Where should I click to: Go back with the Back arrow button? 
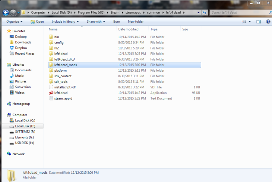(x=6, y=13)
